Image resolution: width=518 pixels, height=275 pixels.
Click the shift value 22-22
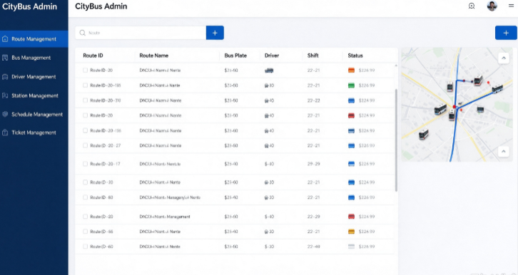313,100
